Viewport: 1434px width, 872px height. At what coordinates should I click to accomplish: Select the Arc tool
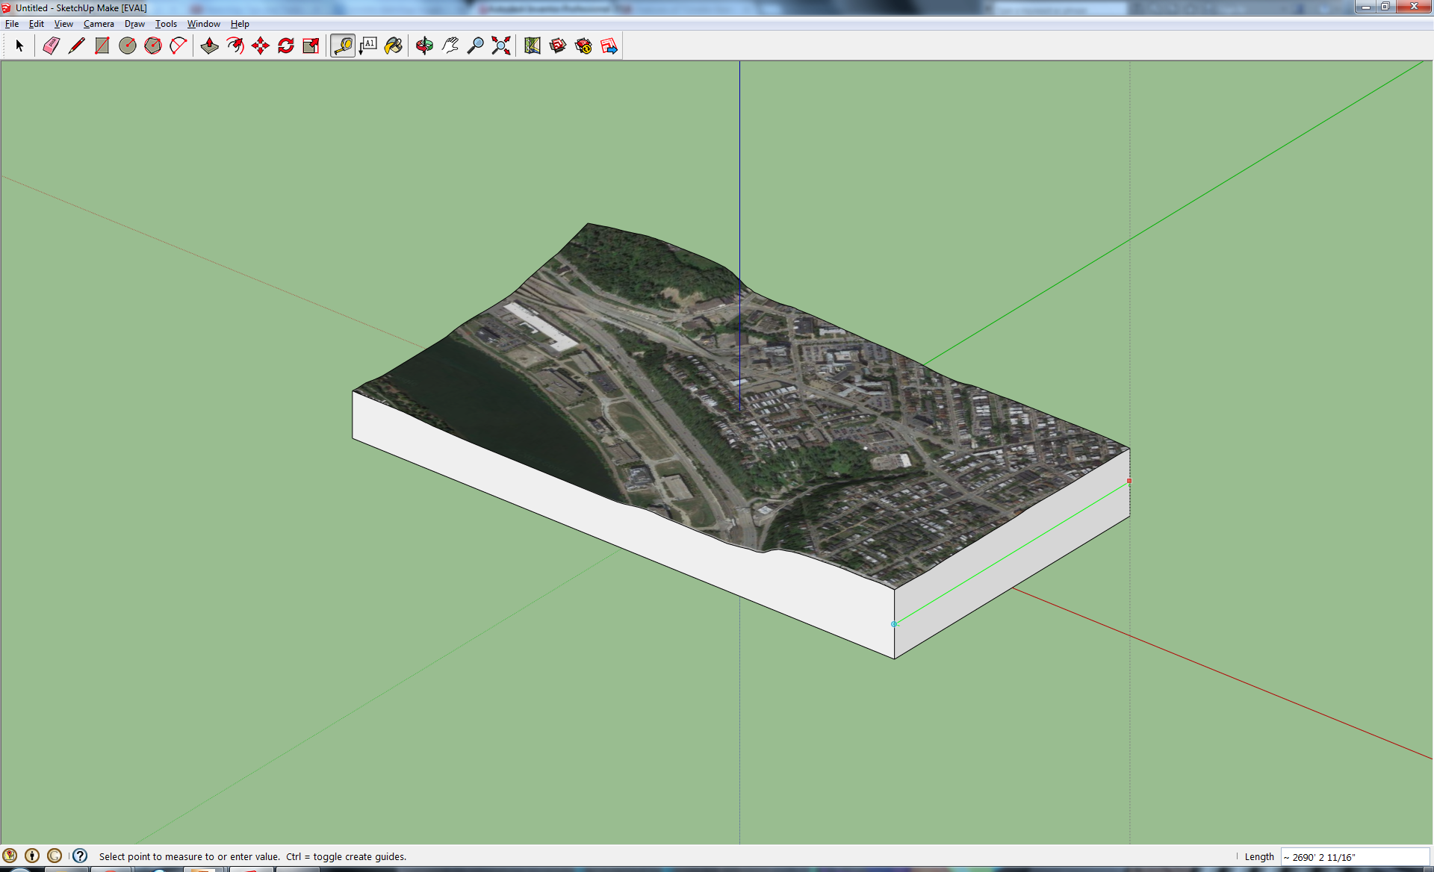click(179, 46)
